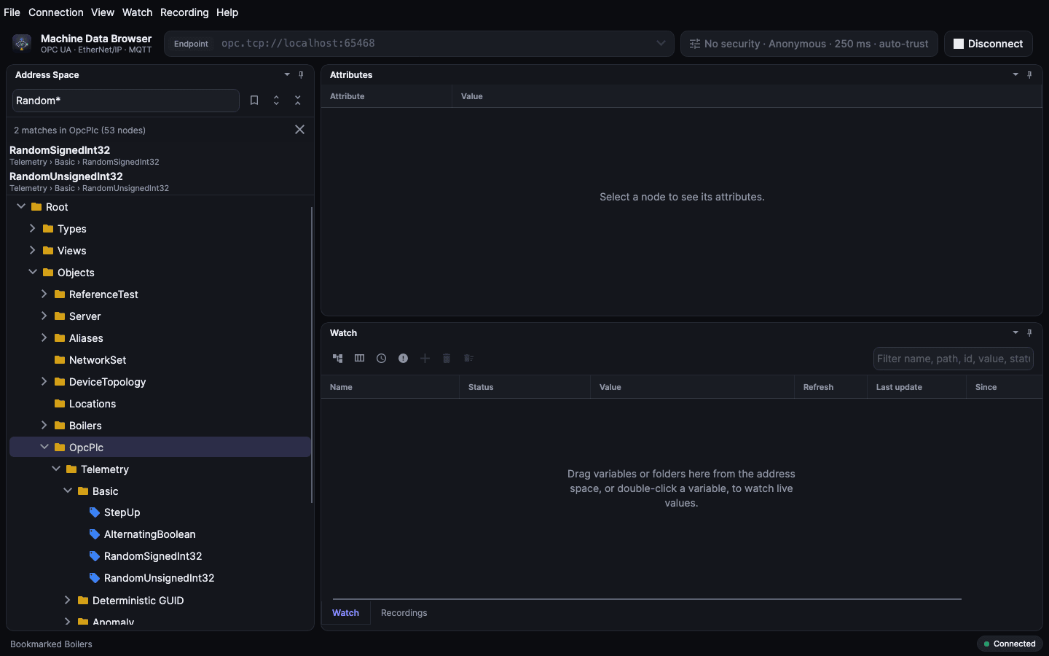
Task: Click the Watch filter input field
Action: pyautogui.click(x=953, y=359)
